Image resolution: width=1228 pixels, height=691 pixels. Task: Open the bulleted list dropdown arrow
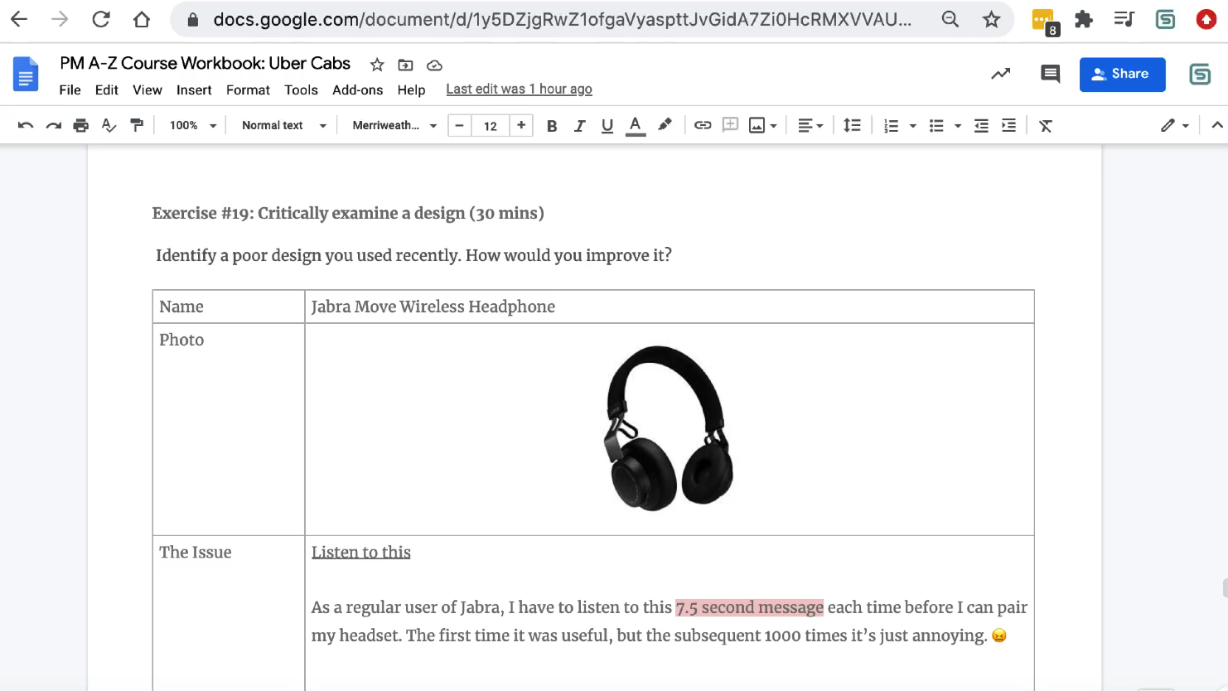click(x=957, y=126)
